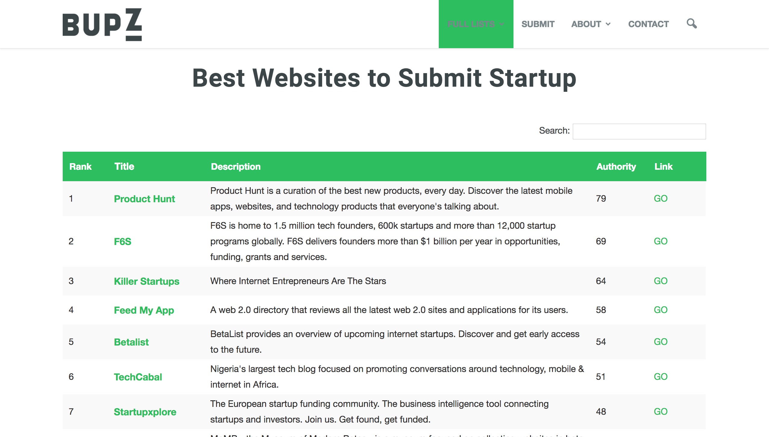This screenshot has width=769, height=437.
Task: Click GO in the Product Hunt row
Action: [661, 199]
